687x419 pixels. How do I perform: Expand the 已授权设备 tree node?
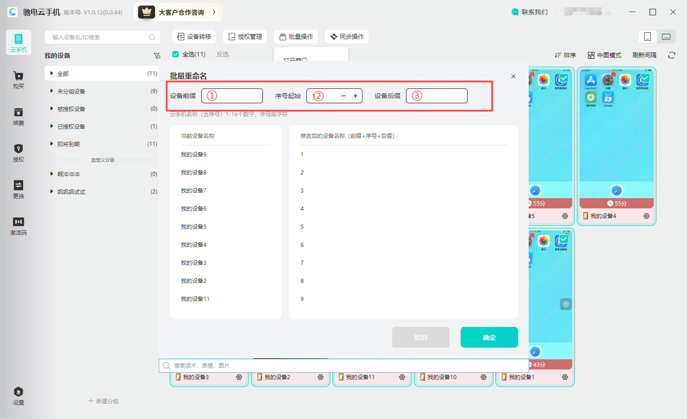[52, 126]
